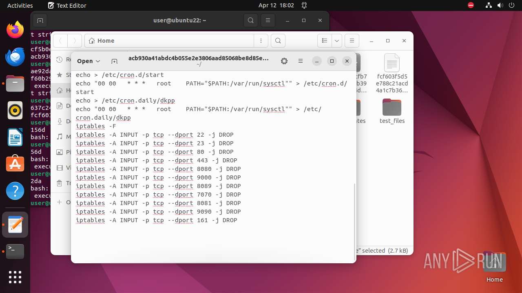Image resolution: width=522 pixels, height=293 pixels.
Task: Select the fcf603f5d5e788c21acd file
Action: pyautogui.click(x=392, y=73)
